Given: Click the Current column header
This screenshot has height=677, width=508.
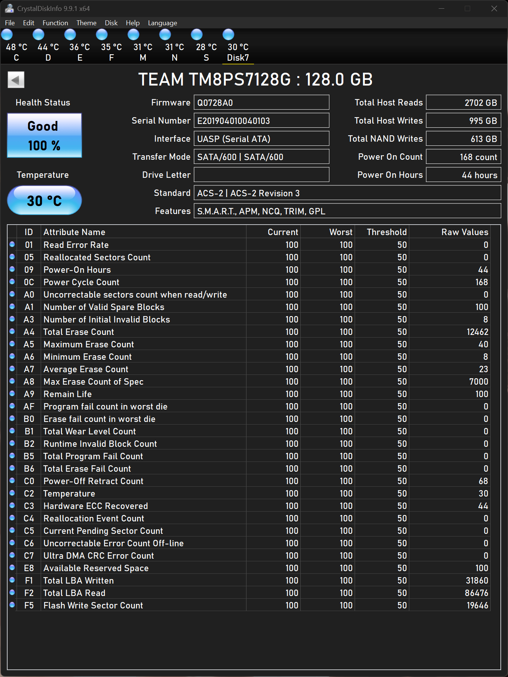Looking at the screenshot, I should coord(273,232).
